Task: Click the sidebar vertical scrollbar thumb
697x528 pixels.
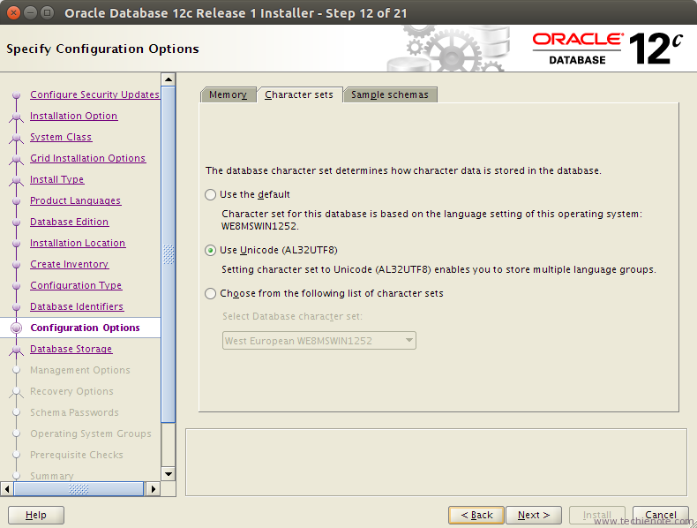Action: (x=169, y=254)
